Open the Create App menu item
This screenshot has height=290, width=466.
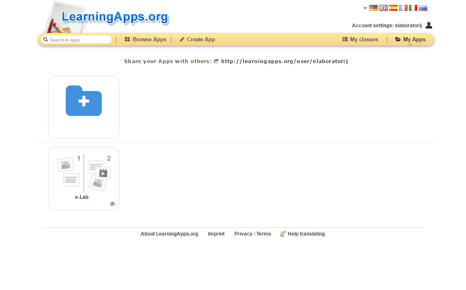(197, 40)
